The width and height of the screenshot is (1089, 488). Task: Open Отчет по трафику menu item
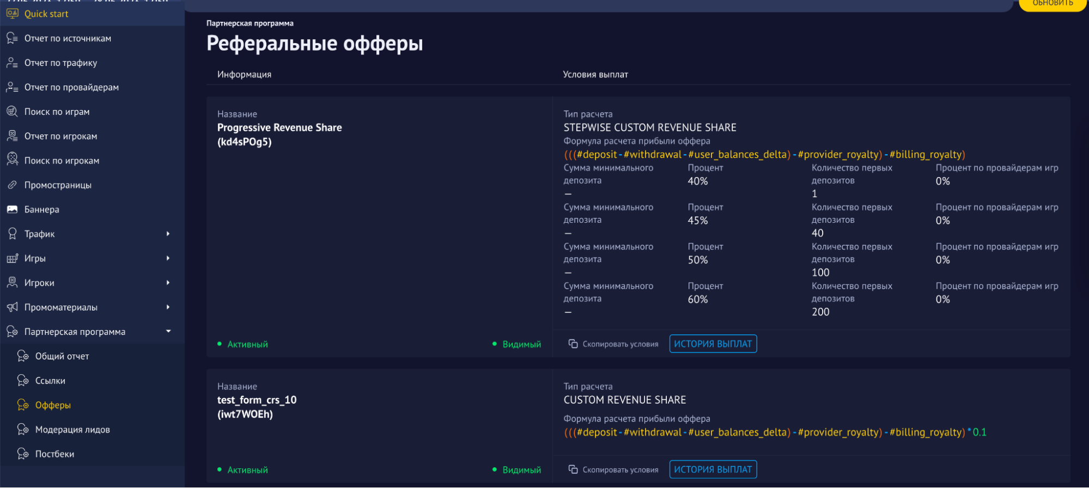(60, 63)
